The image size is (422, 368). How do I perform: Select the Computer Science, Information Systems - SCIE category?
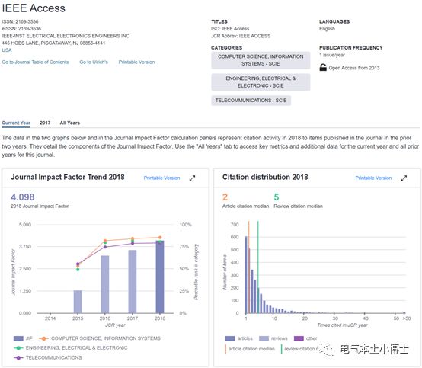click(x=261, y=60)
